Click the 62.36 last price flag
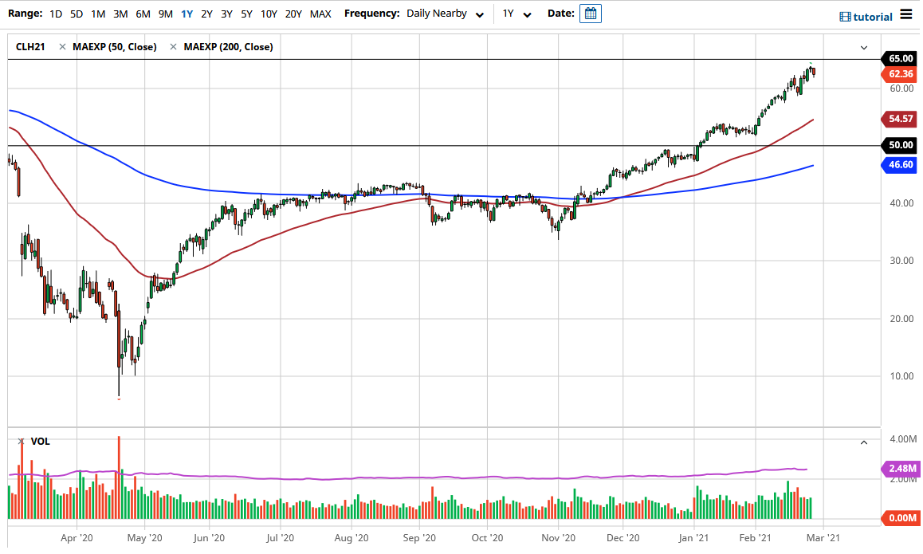The width and height of the screenshot is (923, 554). (899, 73)
